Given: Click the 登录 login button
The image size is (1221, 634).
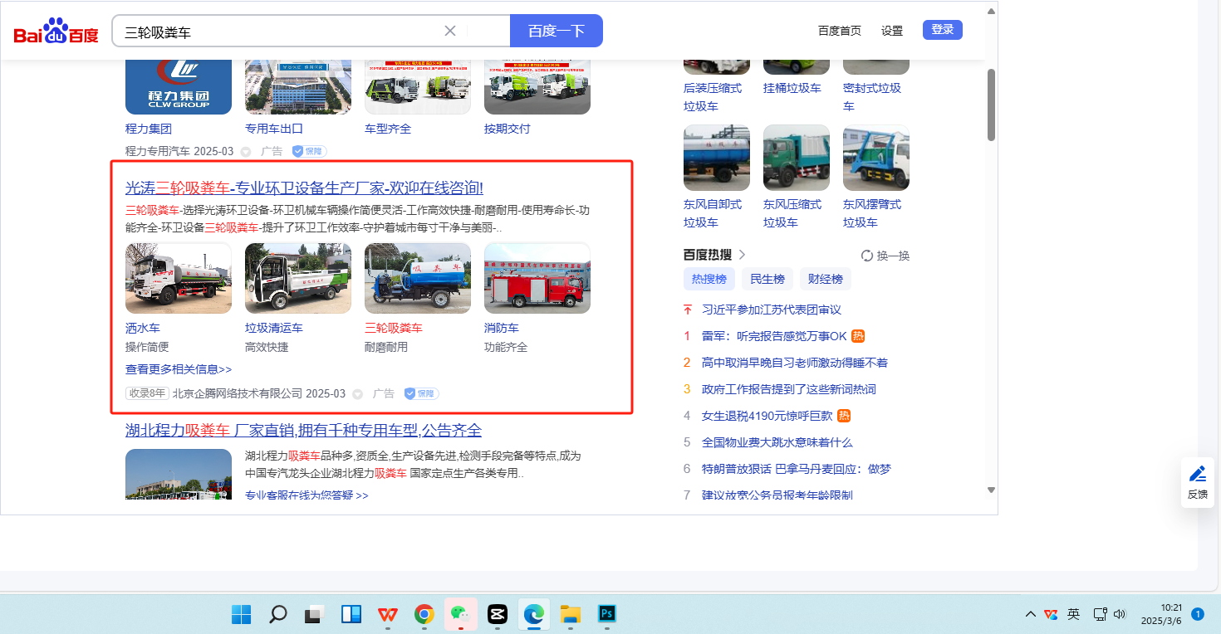Looking at the screenshot, I should click(942, 30).
